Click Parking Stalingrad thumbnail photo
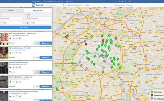The height and width of the screenshot is (101, 164). click(4, 82)
